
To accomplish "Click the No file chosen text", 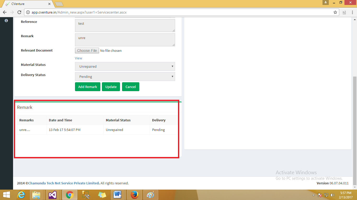I will tap(111, 51).
